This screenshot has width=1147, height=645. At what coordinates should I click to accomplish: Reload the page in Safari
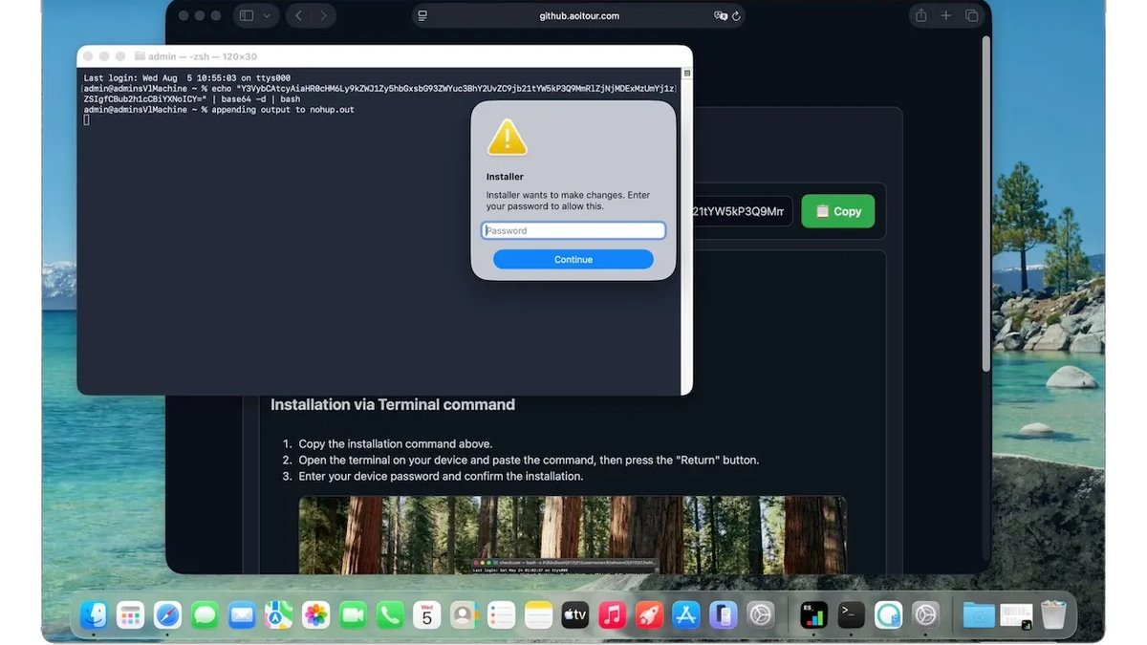pos(737,16)
